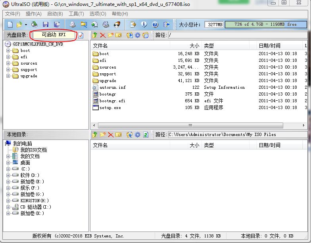This screenshot has width=311, height=243.
Task: Click the Burn CD/DVD Image icon
Action: coord(117,25)
